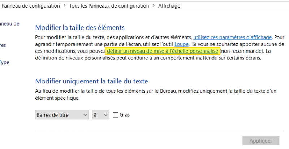Screen dimensions: 289x149
Task: Click the paragraph starting 'Pour modifier la taille'
Action: [108, 37]
